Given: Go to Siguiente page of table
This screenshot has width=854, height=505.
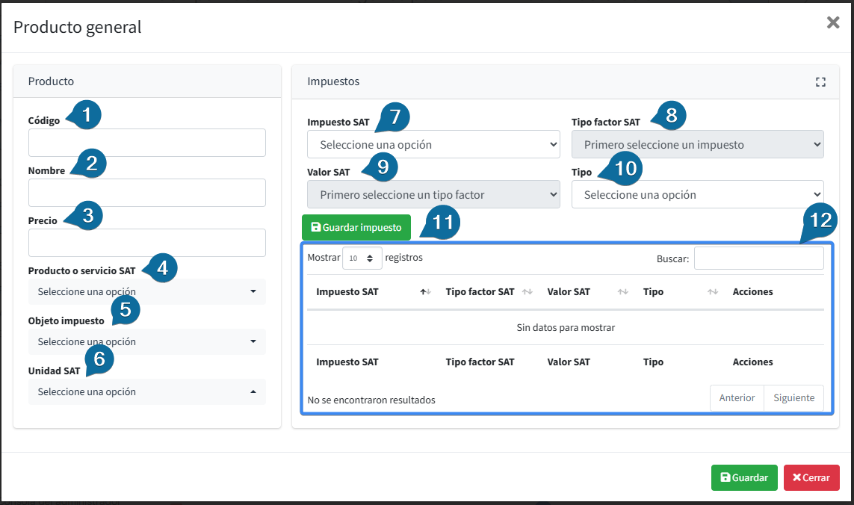Looking at the screenshot, I should [x=793, y=398].
